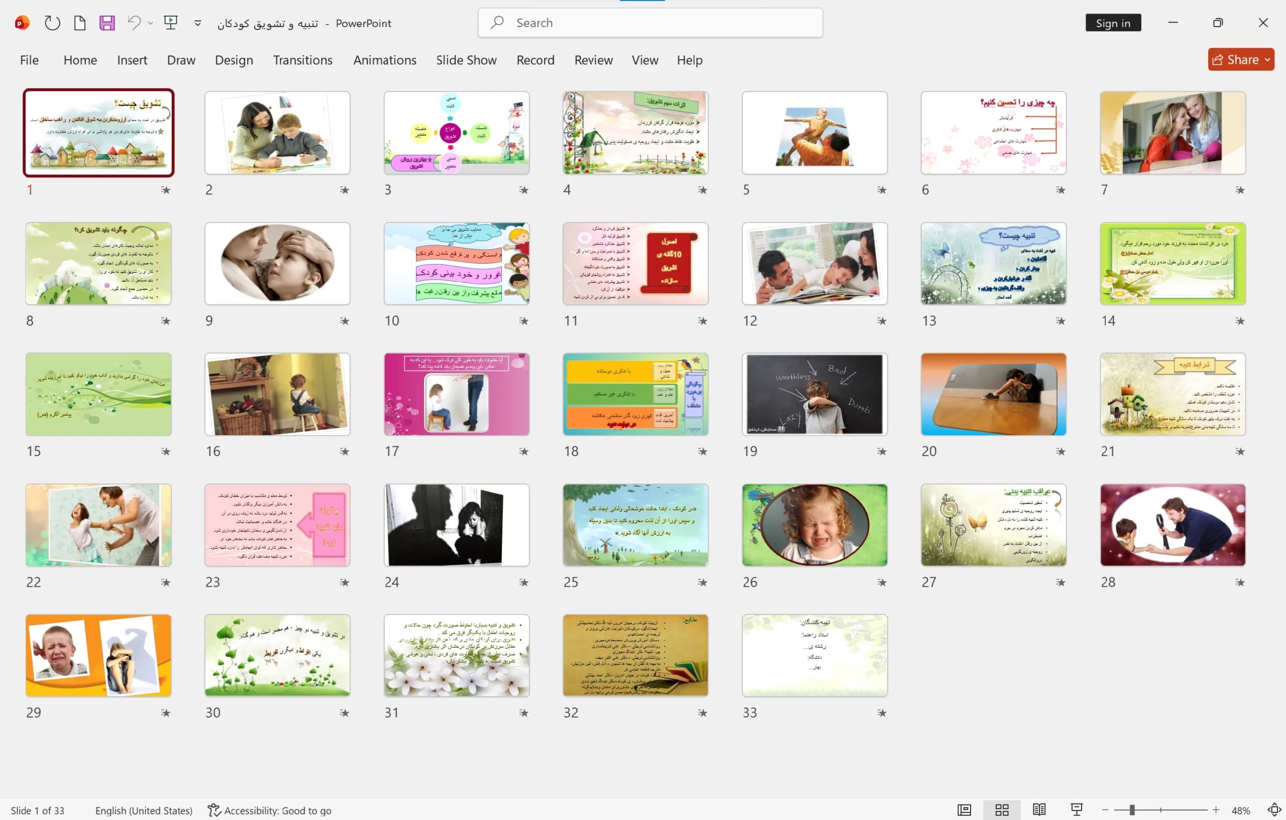Click the Save icon in title bar

coord(107,23)
